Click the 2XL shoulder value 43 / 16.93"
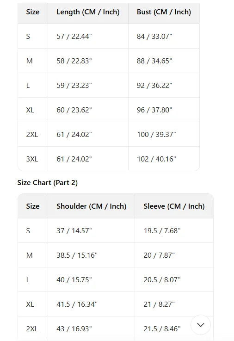234x341 pixels. point(74,329)
